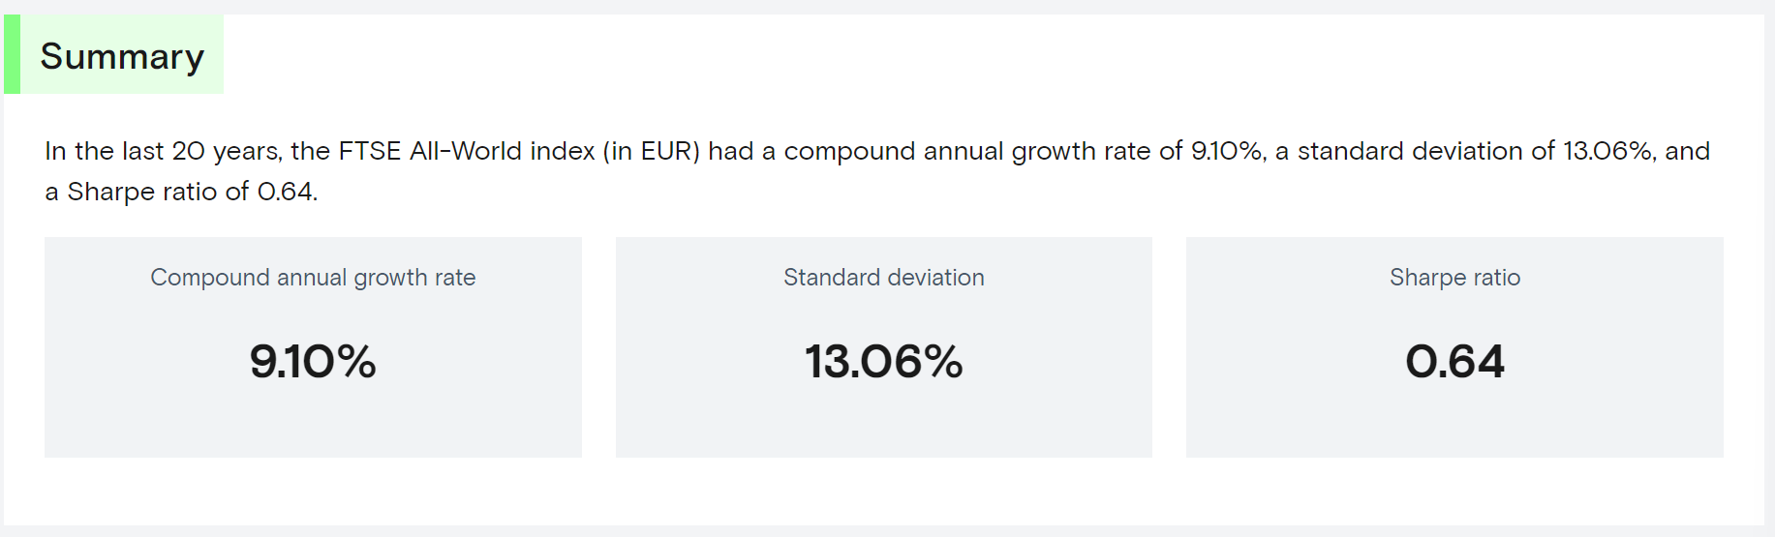This screenshot has height=537, width=1775.
Task: Click the "Compound annual growth rate" card label
Action: [x=313, y=278]
